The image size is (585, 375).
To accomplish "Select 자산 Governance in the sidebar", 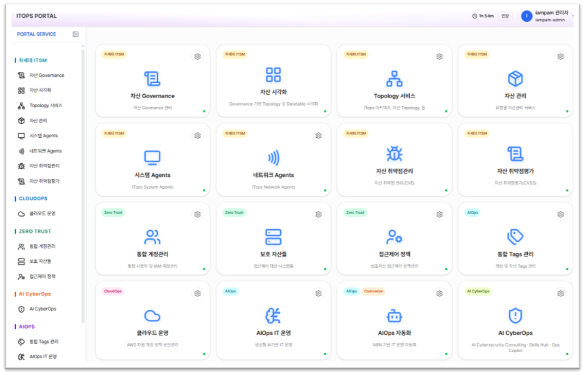I will click(x=41, y=75).
